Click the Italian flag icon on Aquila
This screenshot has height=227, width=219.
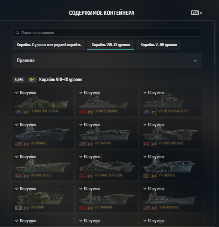[x=146, y=176]
